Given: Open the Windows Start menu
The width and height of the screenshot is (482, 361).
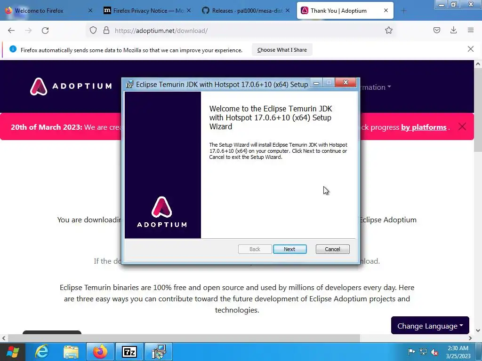Looking at the screenshot, I should click(x=13, y=352).
